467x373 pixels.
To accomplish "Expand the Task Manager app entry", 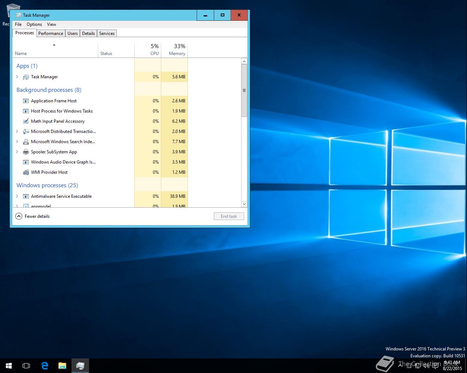I will (17, 77).
